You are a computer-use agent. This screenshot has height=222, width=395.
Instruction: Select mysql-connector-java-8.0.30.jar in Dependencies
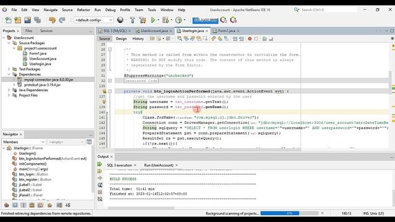pos(49,80)
